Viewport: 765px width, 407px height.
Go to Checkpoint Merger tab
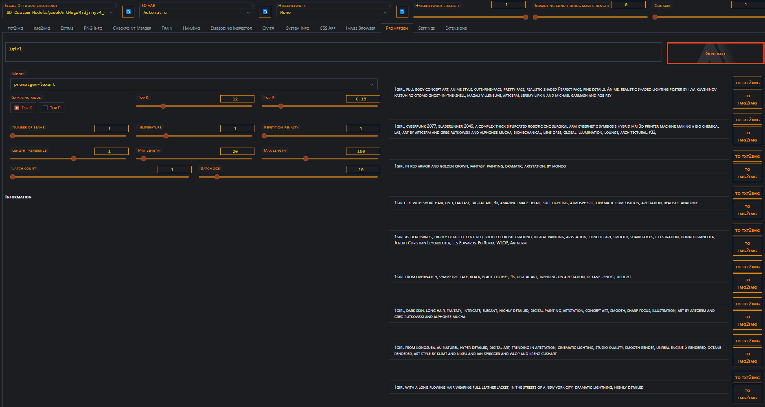132,28
